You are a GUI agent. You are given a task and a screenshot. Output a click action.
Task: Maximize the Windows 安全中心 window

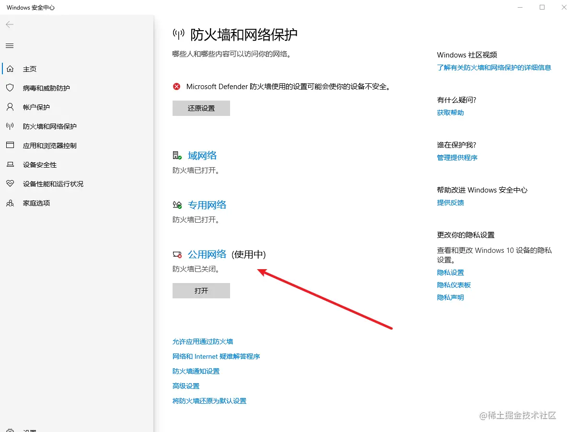pyautogui.click(x=542, y=7)
